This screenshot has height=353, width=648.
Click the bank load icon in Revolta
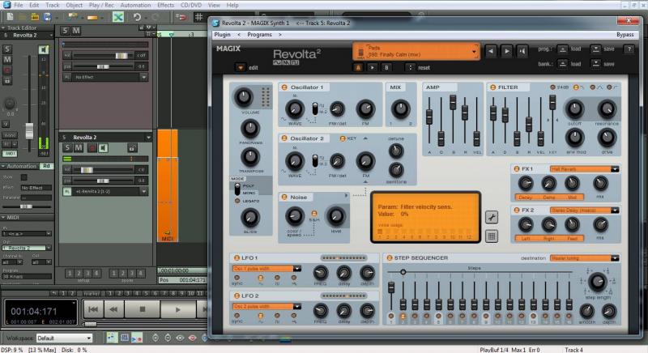[562, 64]
